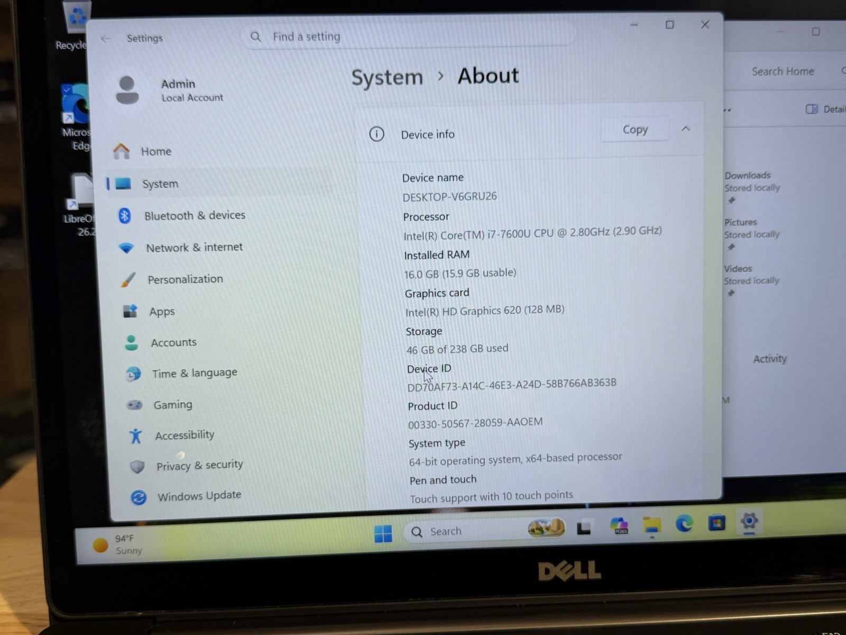Viewport: 846px width, 635px height.
Task: Click the taskbar Search box
Action: click(x=484, y=530)
